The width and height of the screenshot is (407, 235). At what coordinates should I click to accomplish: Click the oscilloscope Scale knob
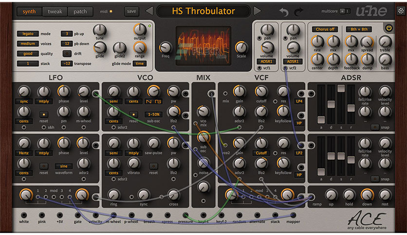click(241, 48)
